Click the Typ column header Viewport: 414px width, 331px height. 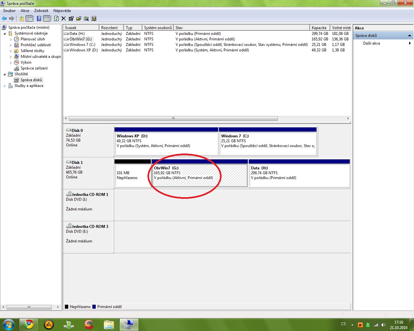tap(133, 28)
